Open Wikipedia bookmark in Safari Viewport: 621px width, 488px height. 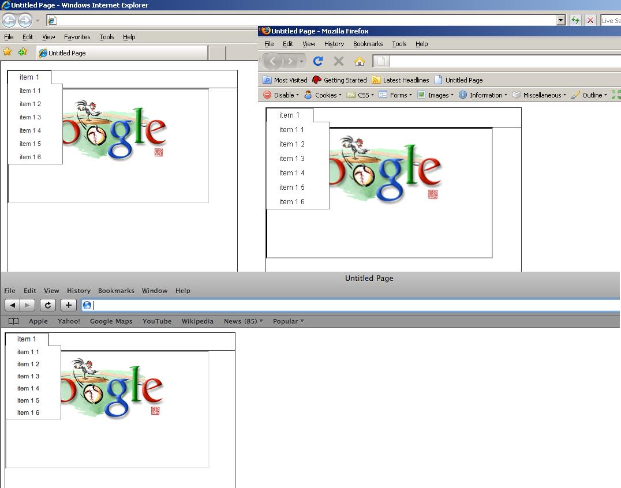coord(197,321)
